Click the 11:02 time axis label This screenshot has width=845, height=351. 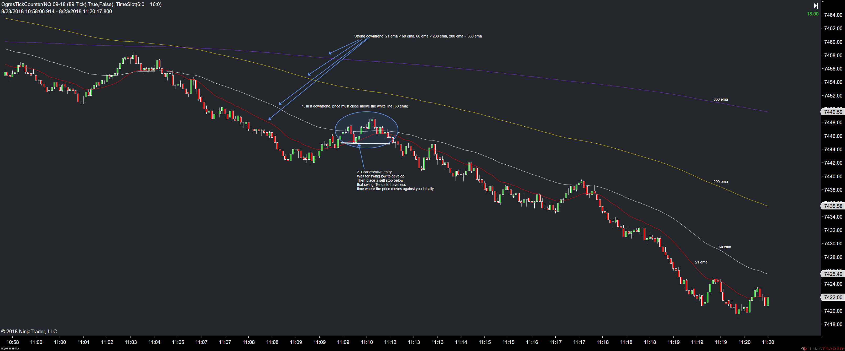click(x=107, y=342)
